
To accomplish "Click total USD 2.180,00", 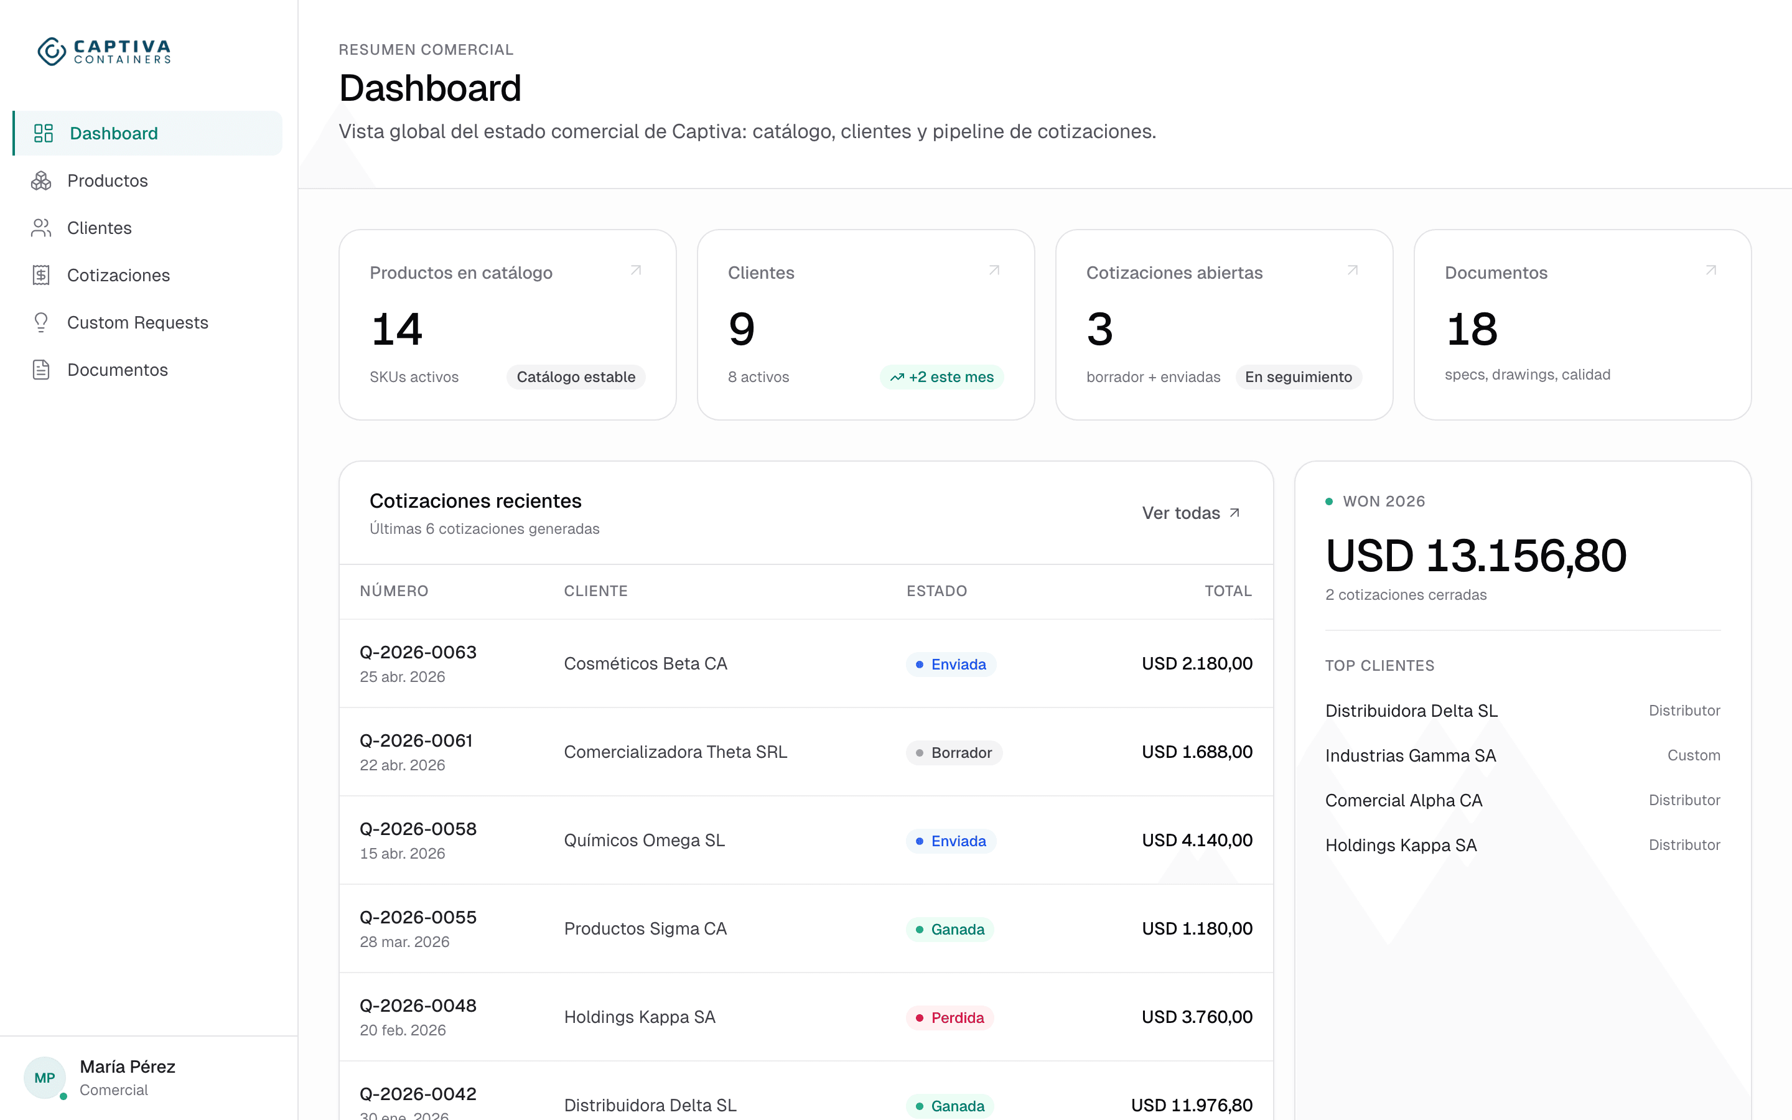I will [x=1197, y=664].
